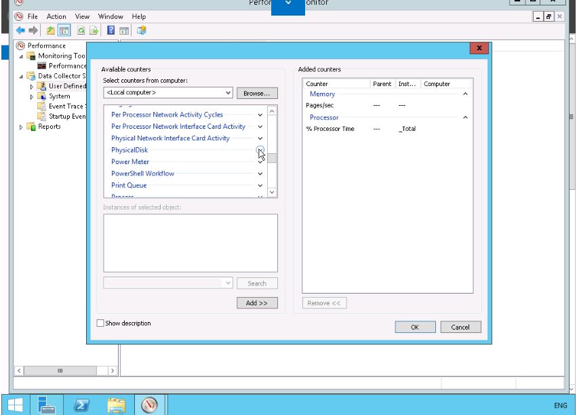Click the Add >> button

[257, 303]
